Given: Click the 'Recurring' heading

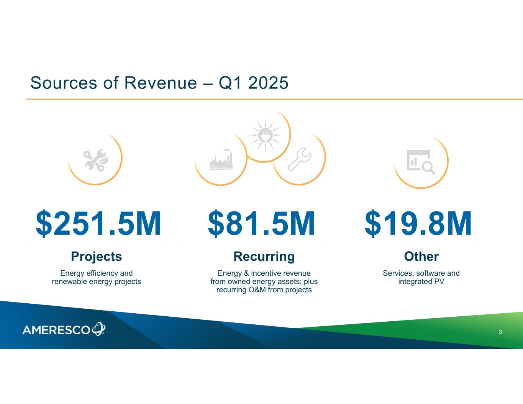Looking at the screenshot, I should [x=264, y=256].
